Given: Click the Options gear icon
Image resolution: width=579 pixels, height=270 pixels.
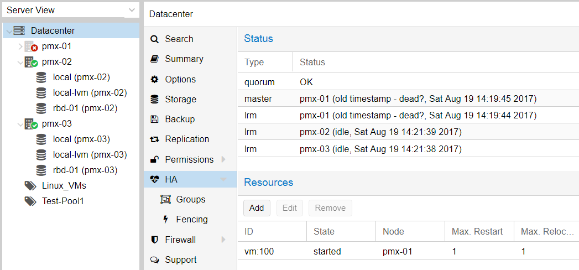Looking at the screenshot, I should 155,80.
